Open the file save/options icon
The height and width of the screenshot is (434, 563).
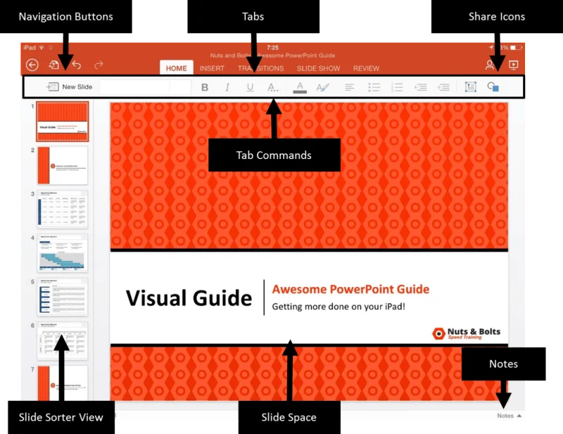pos(53,65)
